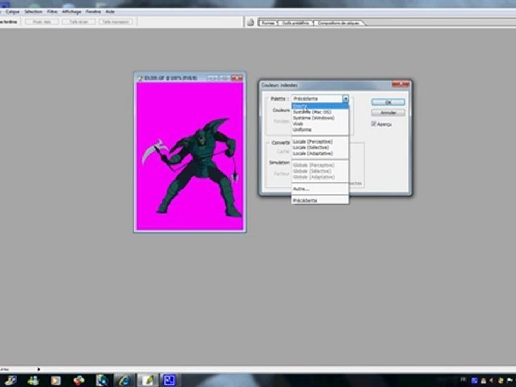The width and height of the screenshot is (516, 387).
Task: Click OK in Couleurs indexées dialog
Action: point(388,102)
